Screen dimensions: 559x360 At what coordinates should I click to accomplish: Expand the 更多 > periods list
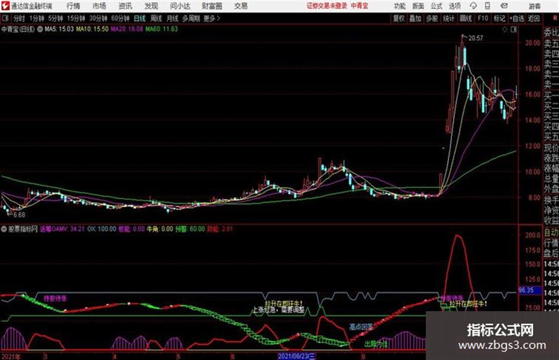(x=212, y=18)
